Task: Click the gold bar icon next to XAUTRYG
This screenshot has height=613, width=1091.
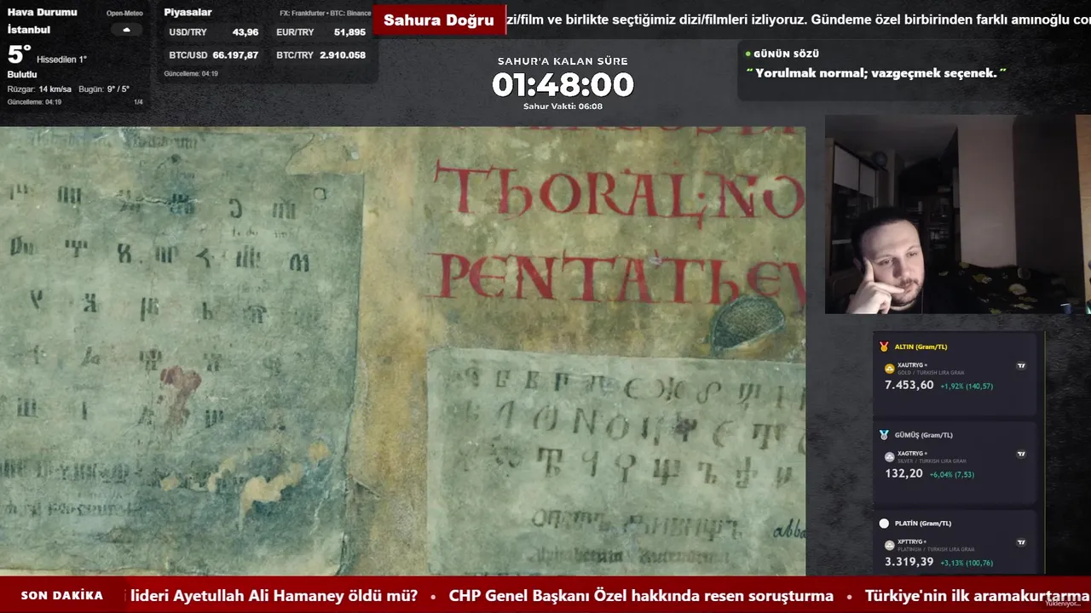Action: pyautogui.click(x=890, y=369)
